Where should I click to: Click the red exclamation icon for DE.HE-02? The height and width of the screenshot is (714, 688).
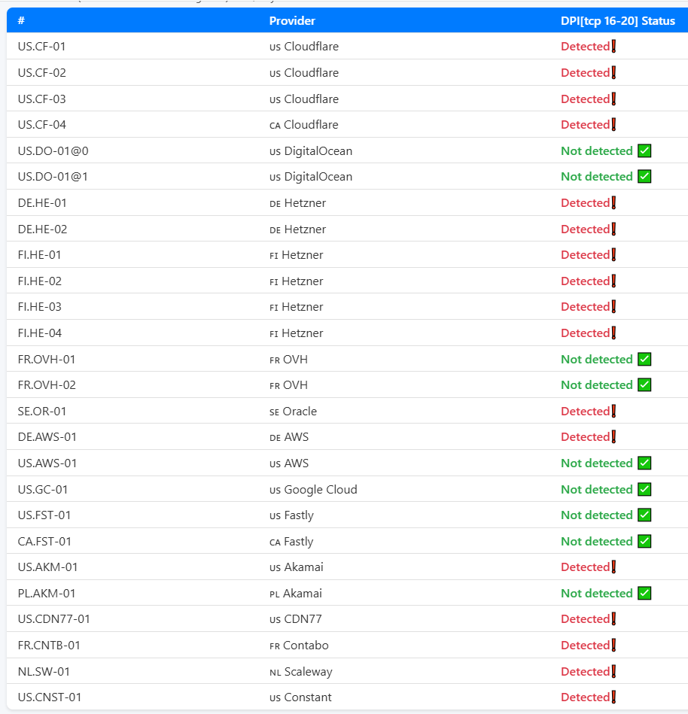click(x=613, y=229)
